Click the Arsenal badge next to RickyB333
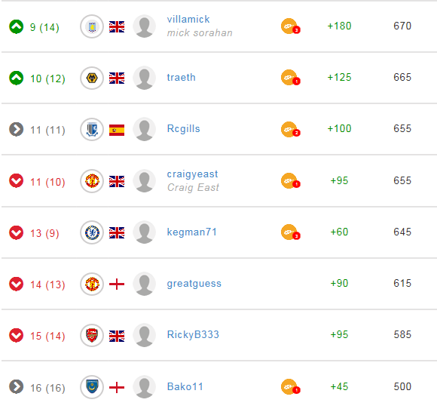437x412 pixels. tap(92, 335)
